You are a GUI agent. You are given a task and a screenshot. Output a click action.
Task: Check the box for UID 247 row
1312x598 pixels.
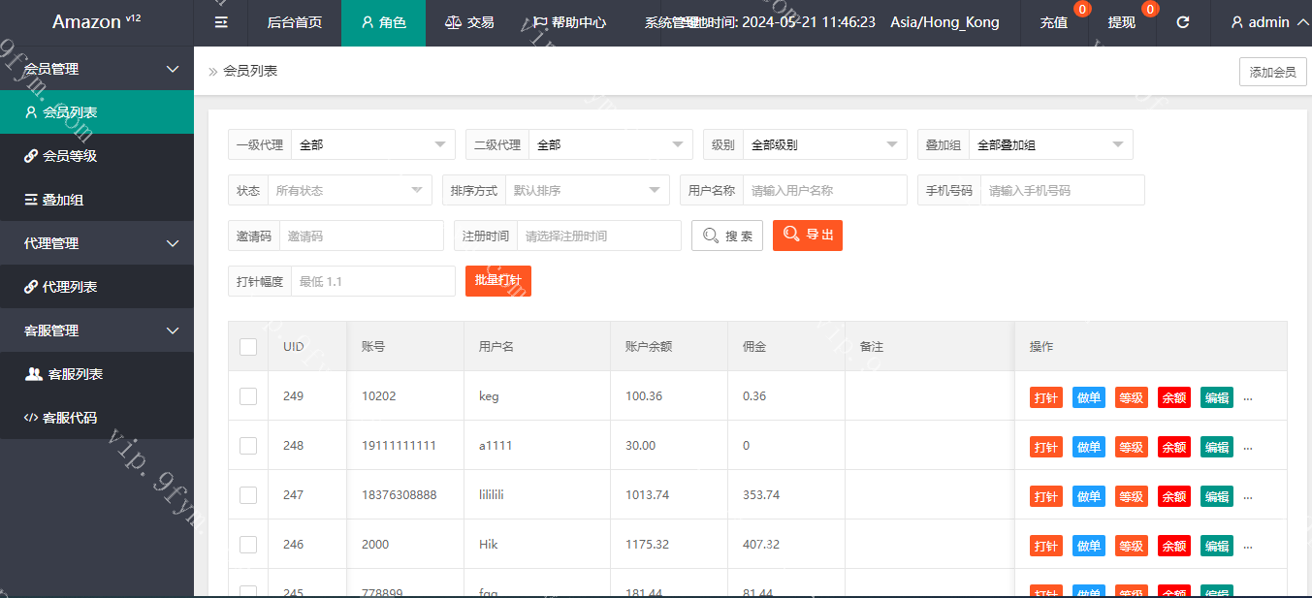pos(248,495)
